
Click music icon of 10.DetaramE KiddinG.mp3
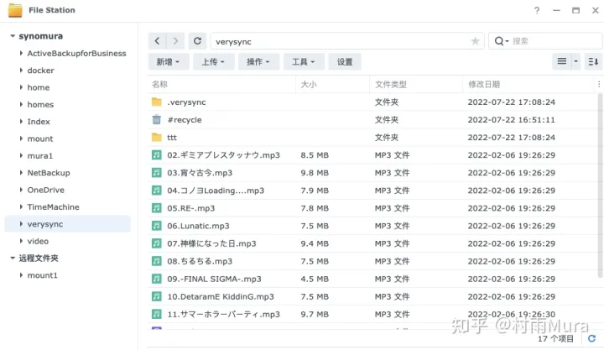coord(156,296)
